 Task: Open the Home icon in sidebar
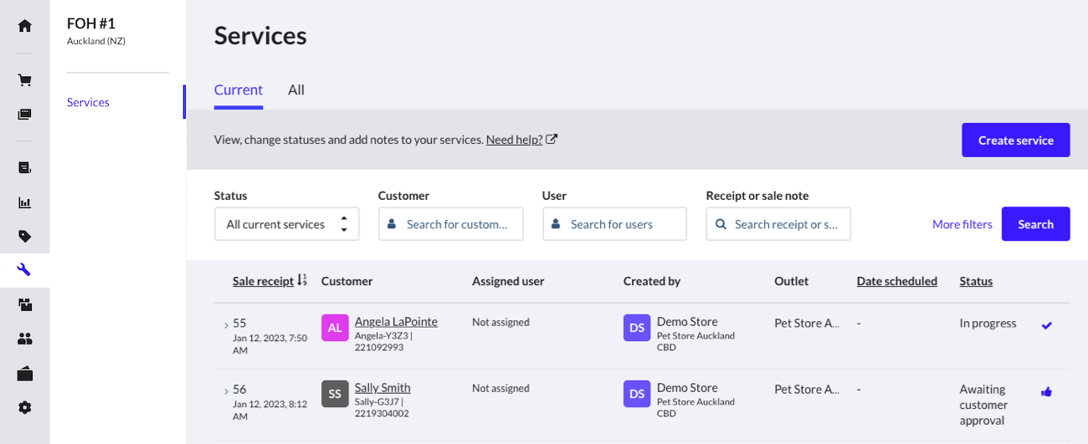(24, 25)
